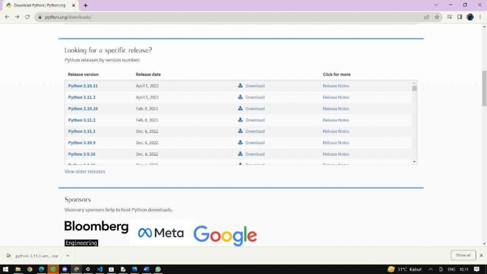Viewport: 487px width, 274px height.
Task: Go back using the browser back arrow
Action: click(x=7, y=17)
